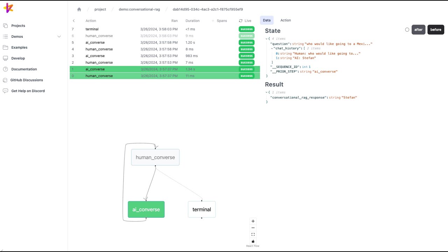Refresh with the Live icon

240,21
